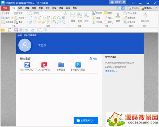Click the Save floppy disk icon

point(16,30)
